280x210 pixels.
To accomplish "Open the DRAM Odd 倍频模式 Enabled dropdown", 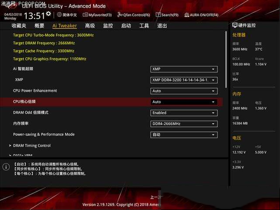I will click(x=184, y=113).
